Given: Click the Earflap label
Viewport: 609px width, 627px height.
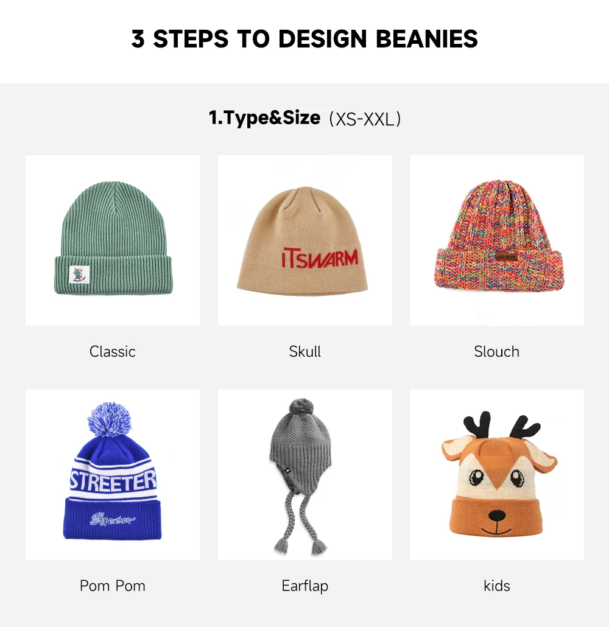Looking at the screenshot, I should (x=305, y=586).
